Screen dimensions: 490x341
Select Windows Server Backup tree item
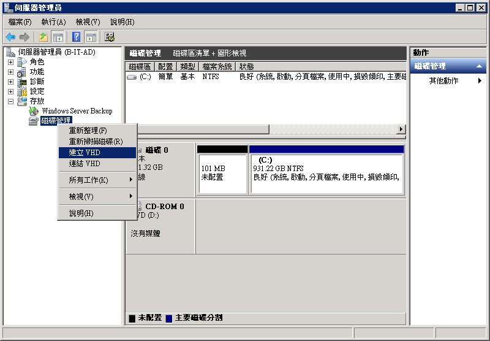pos(77,111)
